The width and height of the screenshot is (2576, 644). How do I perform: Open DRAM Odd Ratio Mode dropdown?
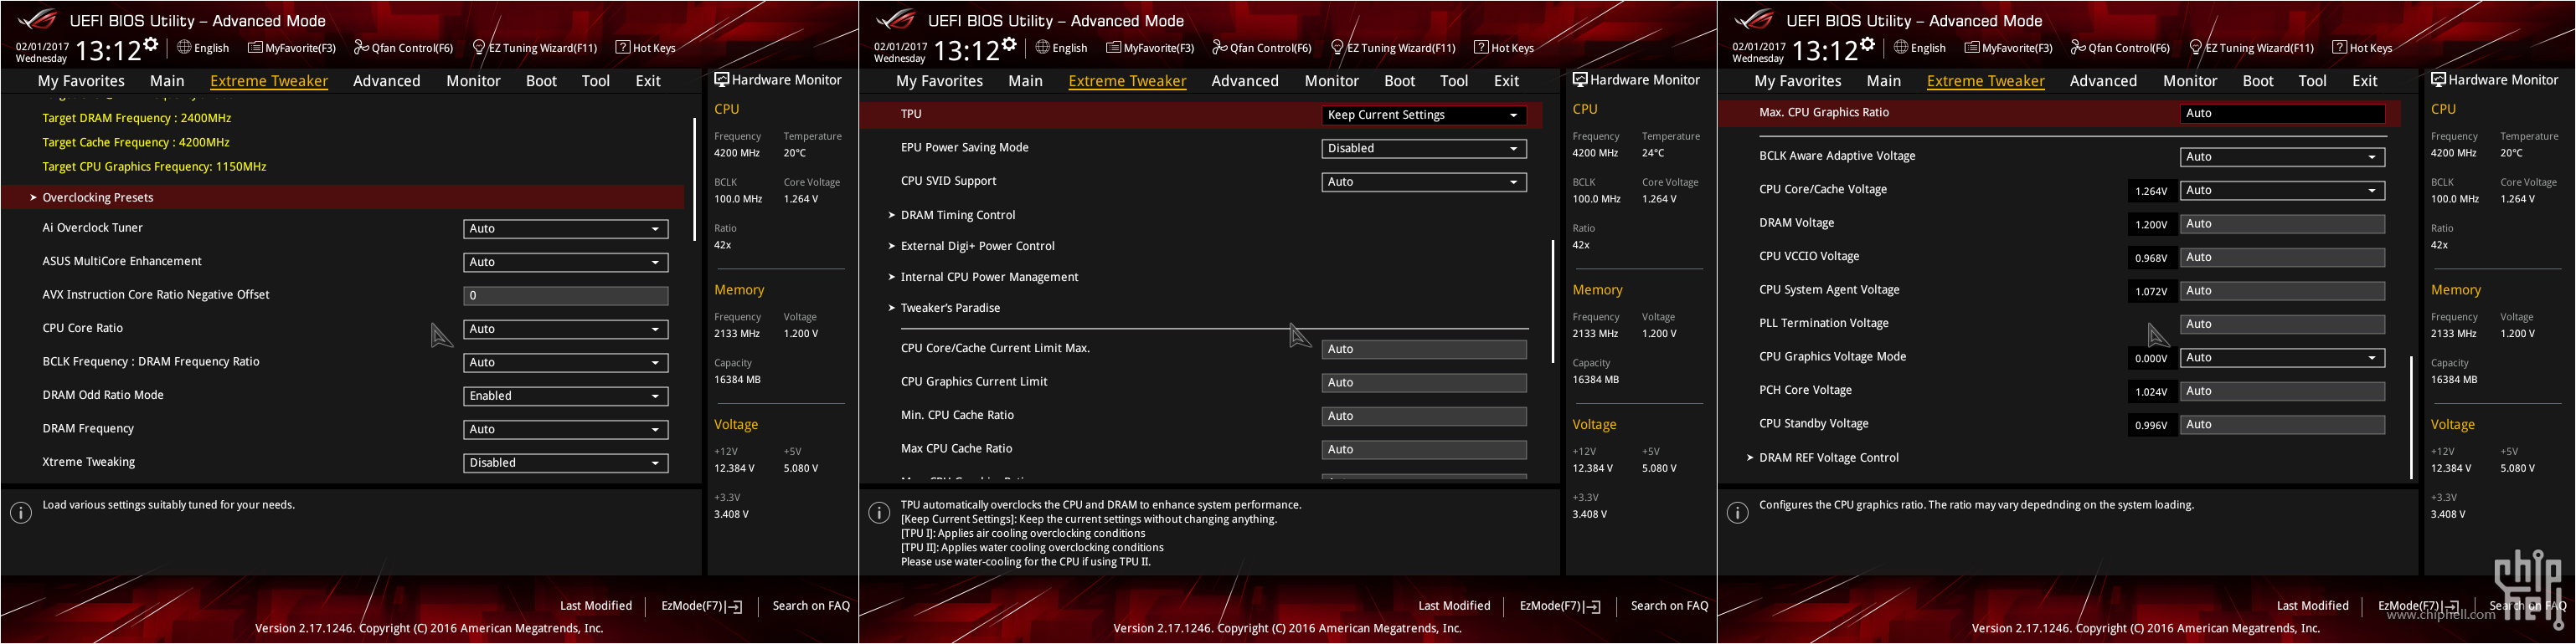[x=565, y=396]
